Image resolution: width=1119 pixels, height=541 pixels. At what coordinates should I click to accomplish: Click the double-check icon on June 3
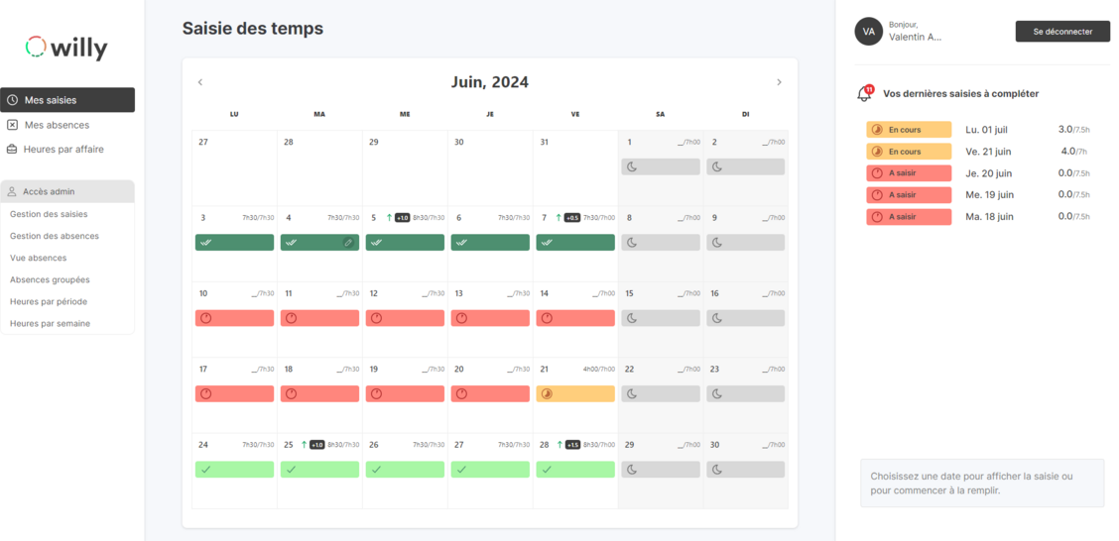205,243
